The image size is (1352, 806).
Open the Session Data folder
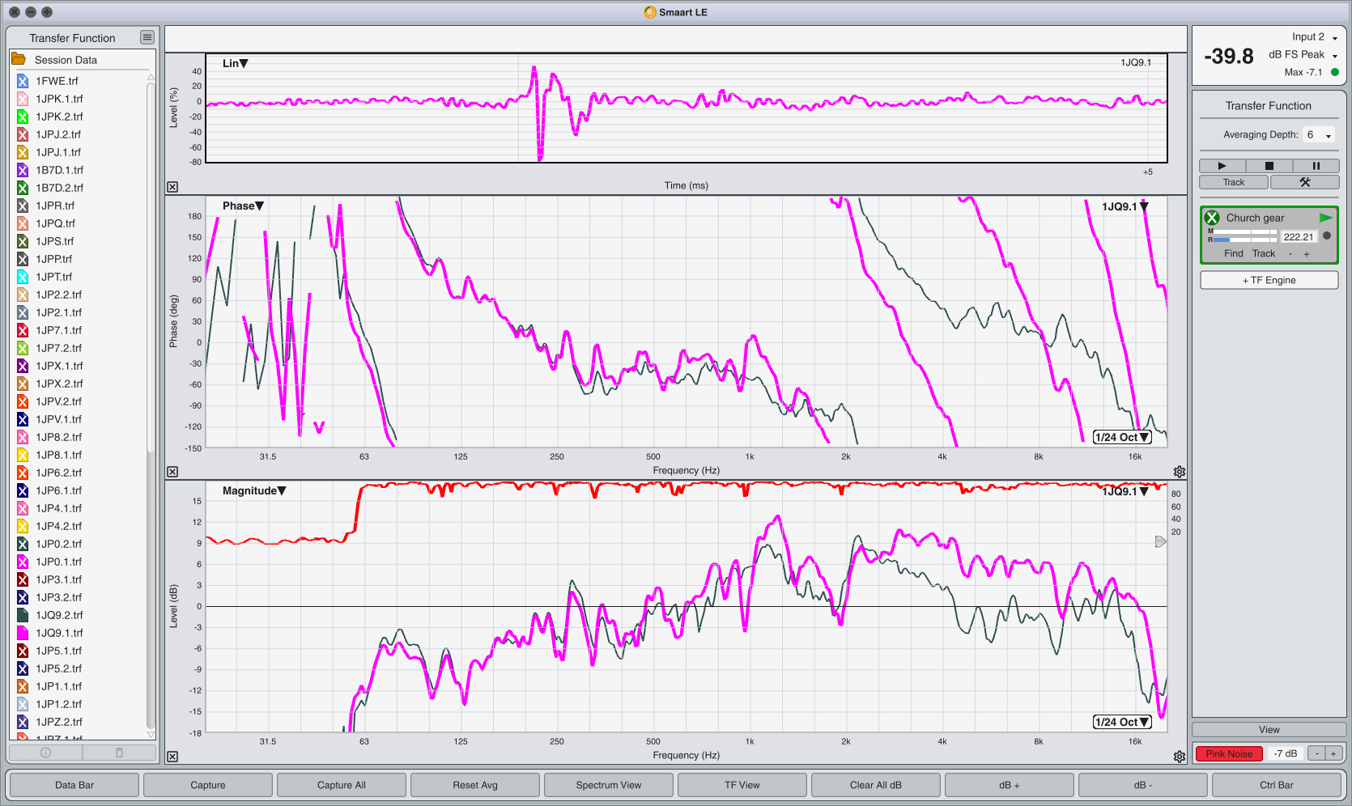[x=18, y=59]
